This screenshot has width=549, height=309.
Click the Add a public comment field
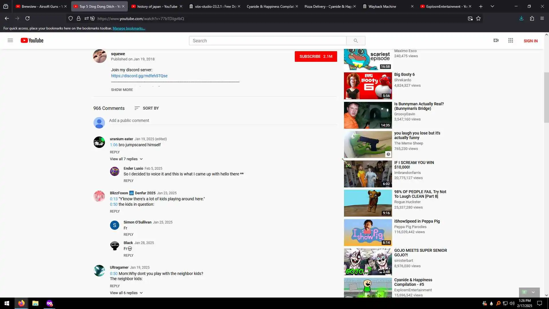pyautogui.click(x=222, y=120)
